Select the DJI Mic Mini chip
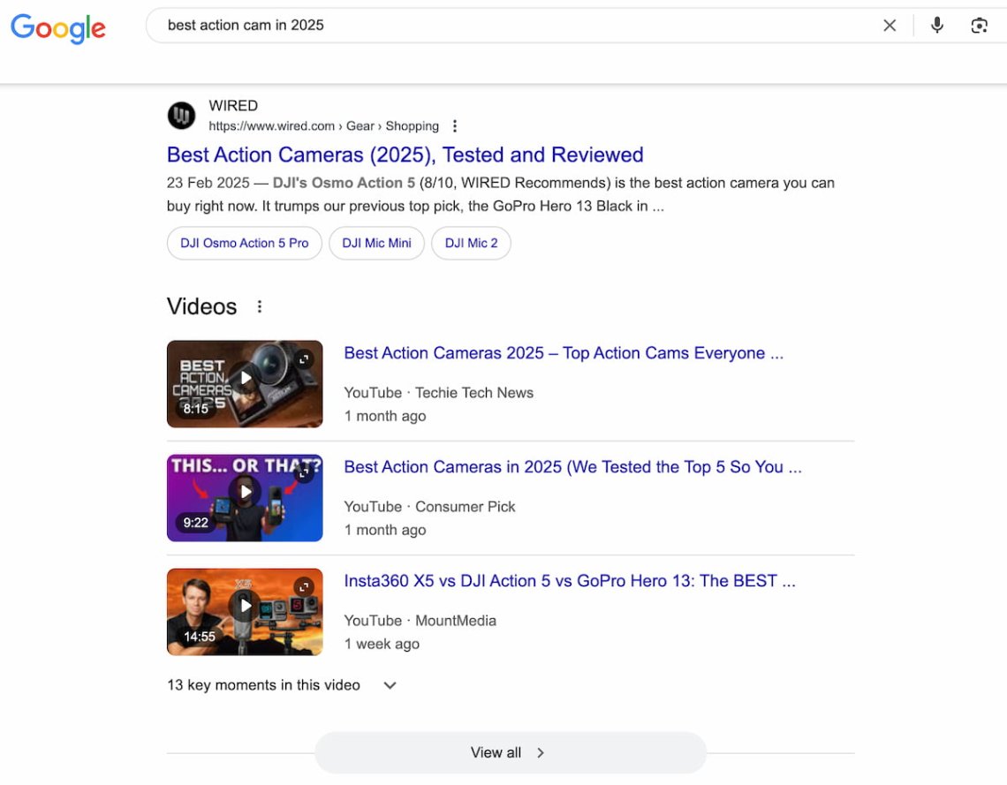Image resolution: width=1007 pixels, height=785 pixels. 376,243
